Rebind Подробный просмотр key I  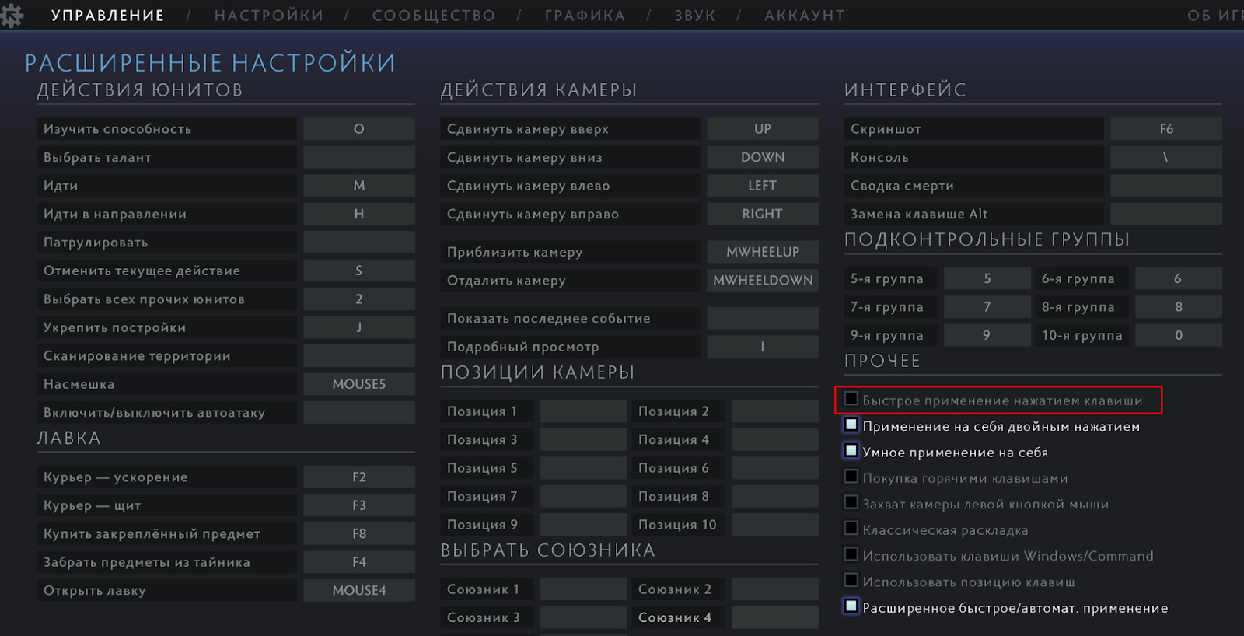[763, 347]
